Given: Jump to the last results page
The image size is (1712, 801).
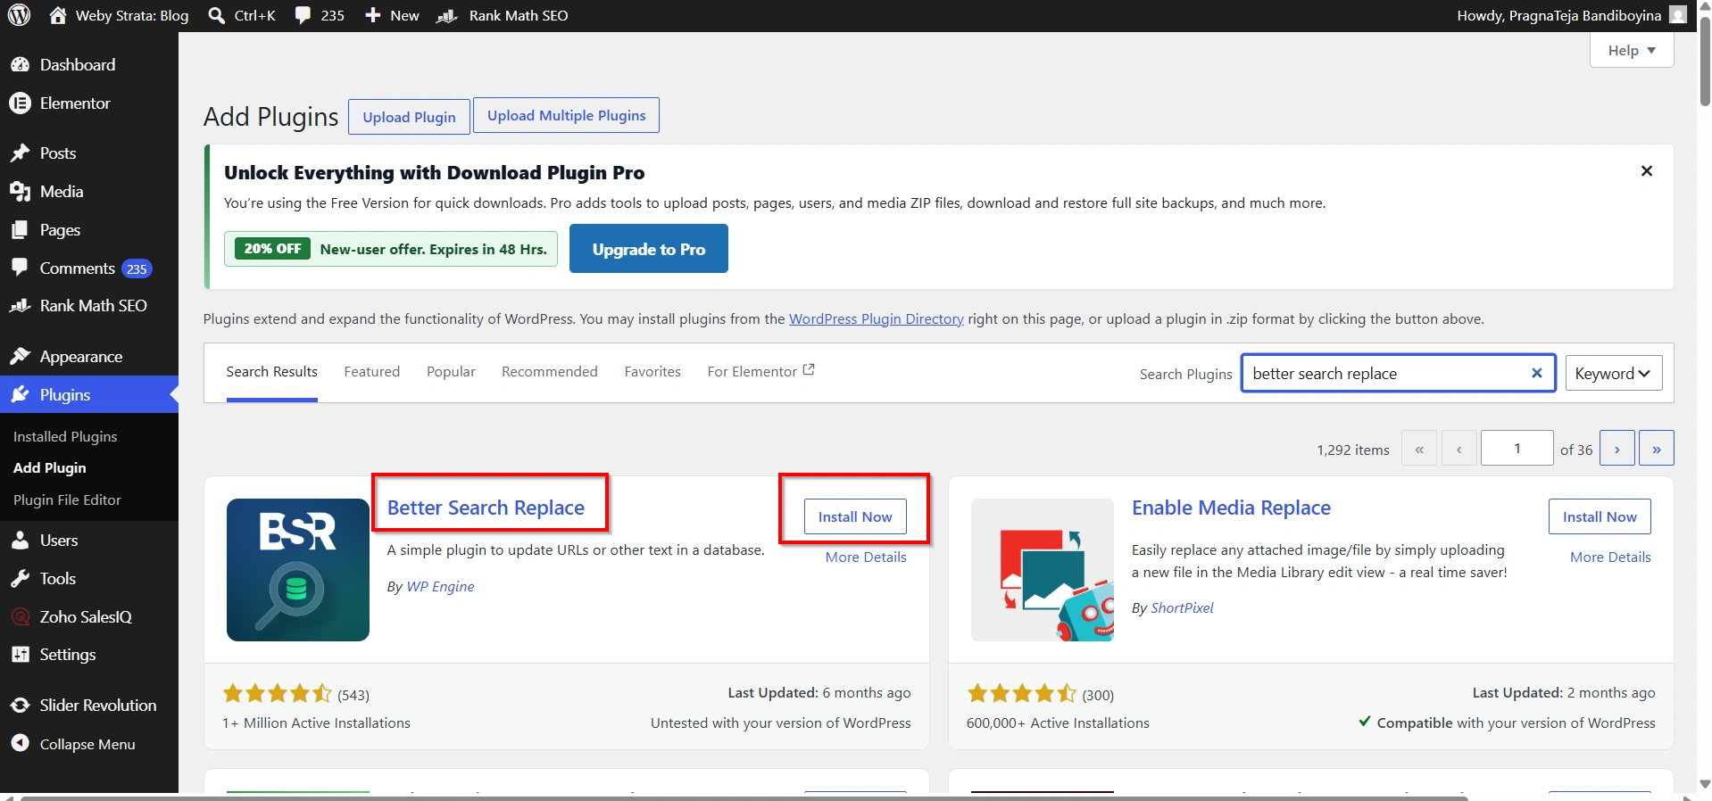Looking at the screenshot, I should pos(1657,449).
